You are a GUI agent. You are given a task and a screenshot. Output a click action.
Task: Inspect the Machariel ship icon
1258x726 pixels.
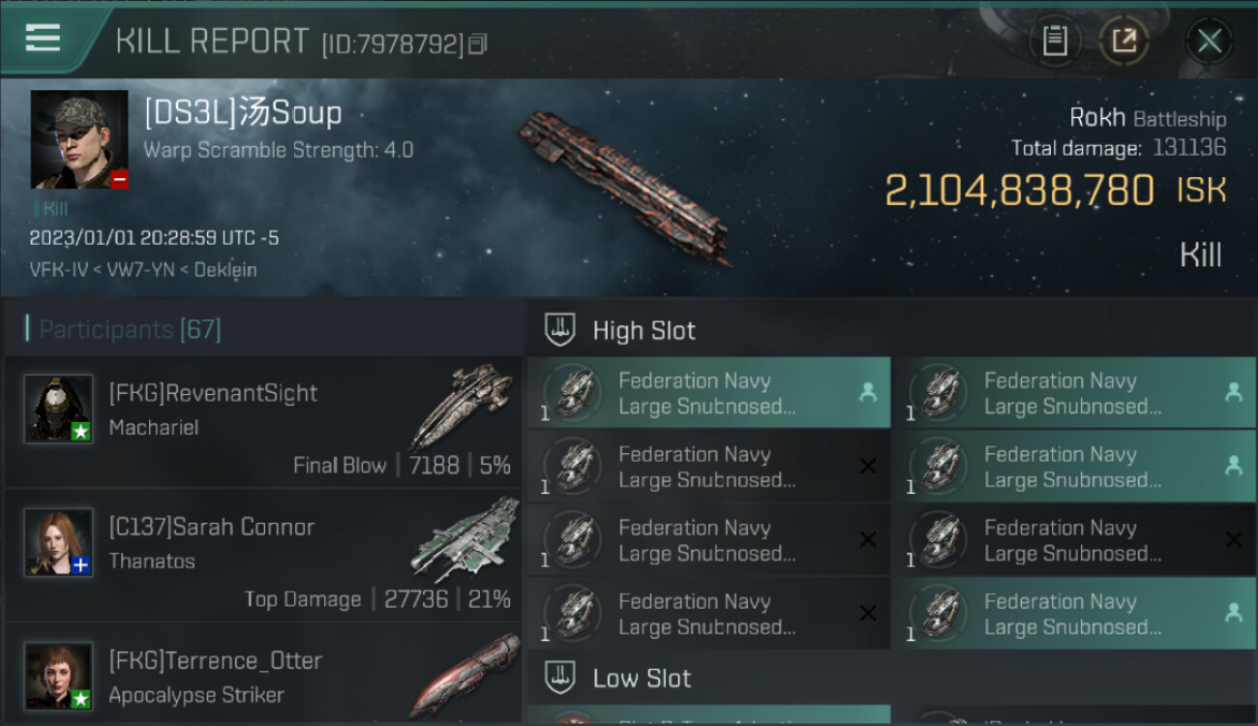[x=461, y=405]
